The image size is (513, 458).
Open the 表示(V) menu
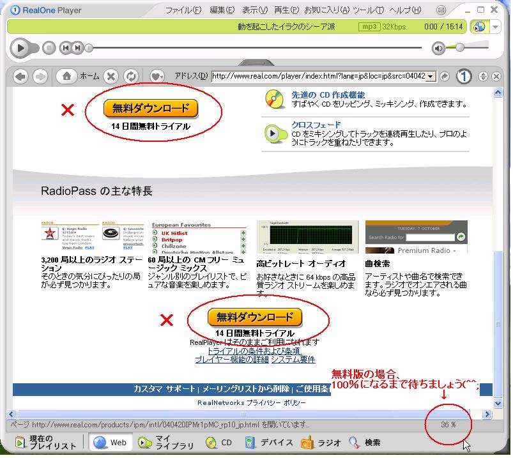pos(255,10)
